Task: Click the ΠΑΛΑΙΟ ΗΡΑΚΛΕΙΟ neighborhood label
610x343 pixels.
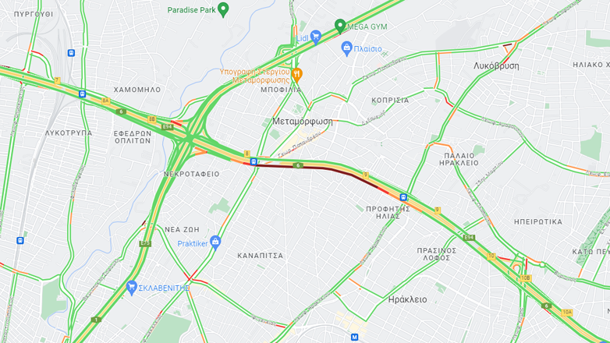Action: click(x=459, y=159)
